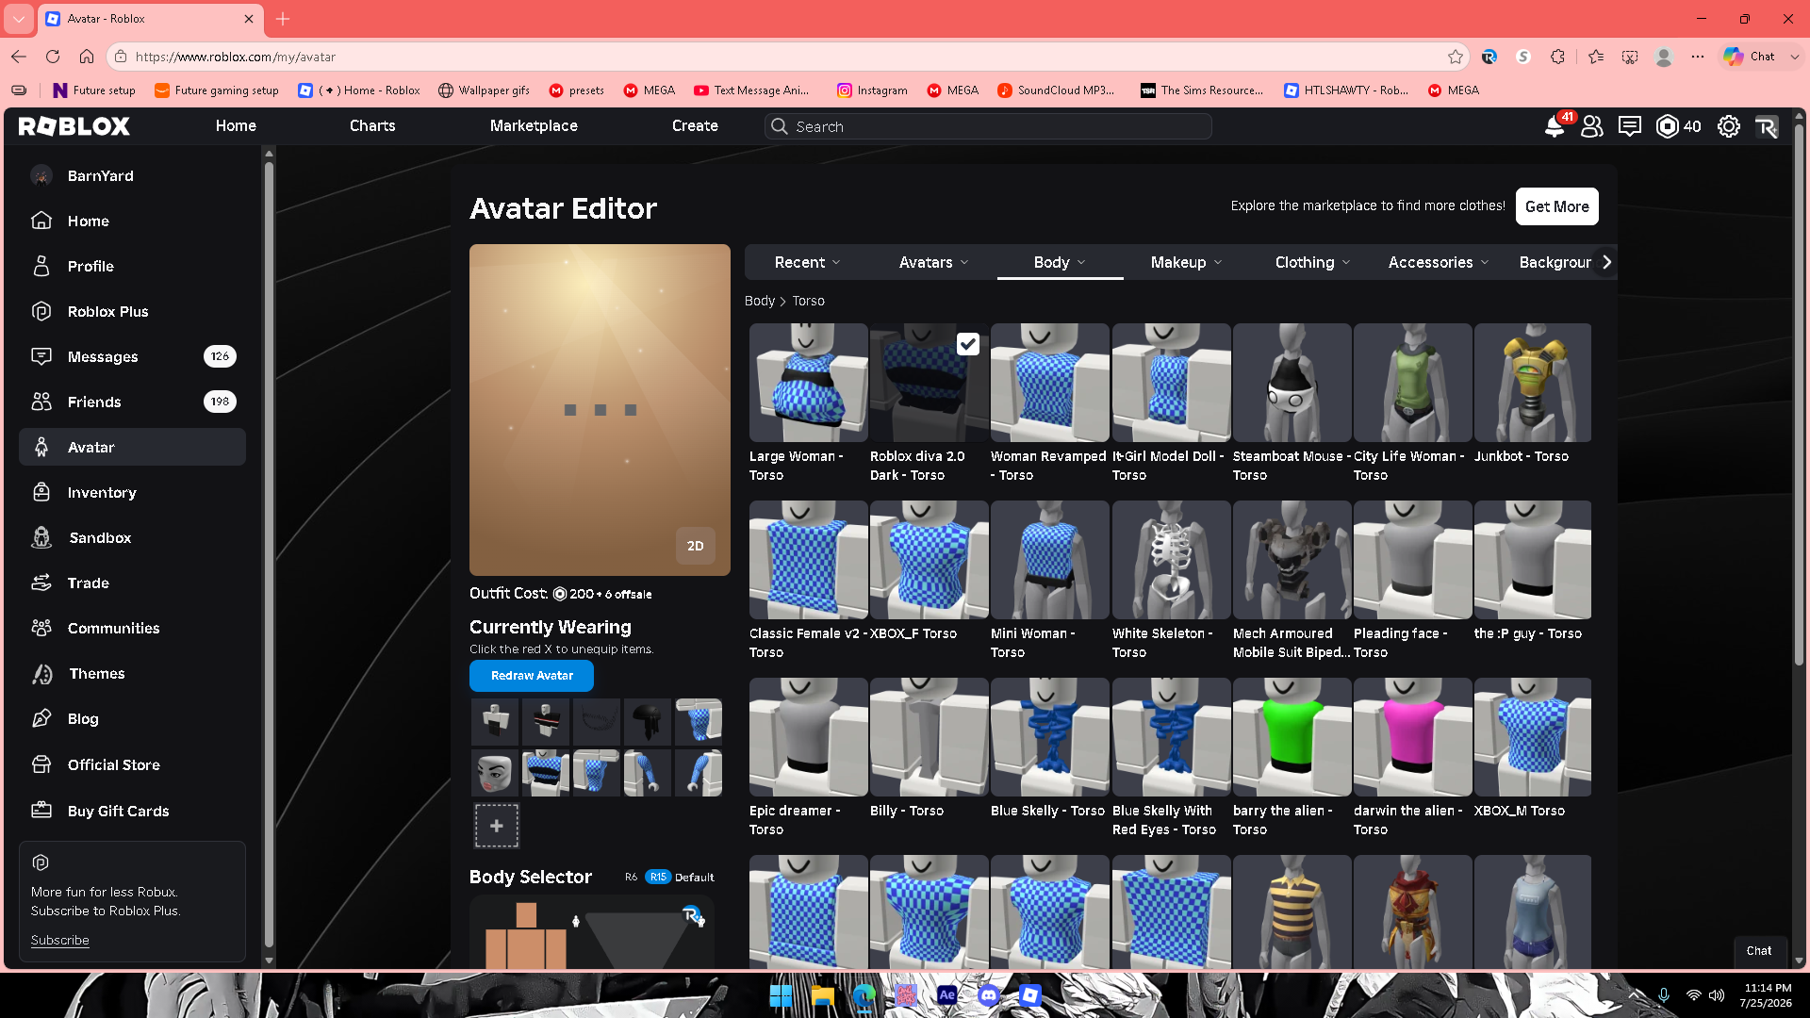Click the Roblox logo
This screenshot has height=1018, width=1810.
pos(74,126)
